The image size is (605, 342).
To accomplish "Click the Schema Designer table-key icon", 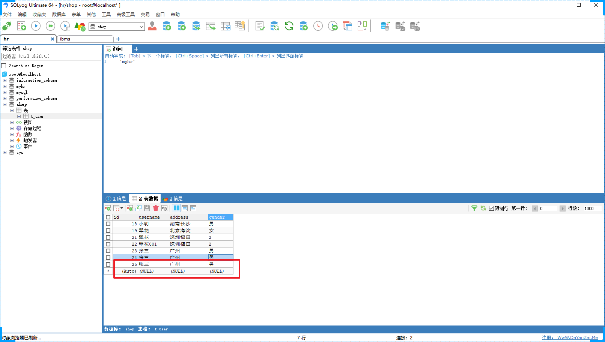I will [240, 26].
